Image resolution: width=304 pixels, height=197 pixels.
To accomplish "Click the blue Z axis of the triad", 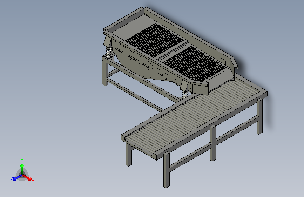I will [x=18, y=178].
